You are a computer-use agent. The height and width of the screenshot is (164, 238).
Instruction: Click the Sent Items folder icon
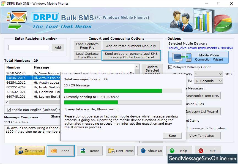(x=111, y=151)
